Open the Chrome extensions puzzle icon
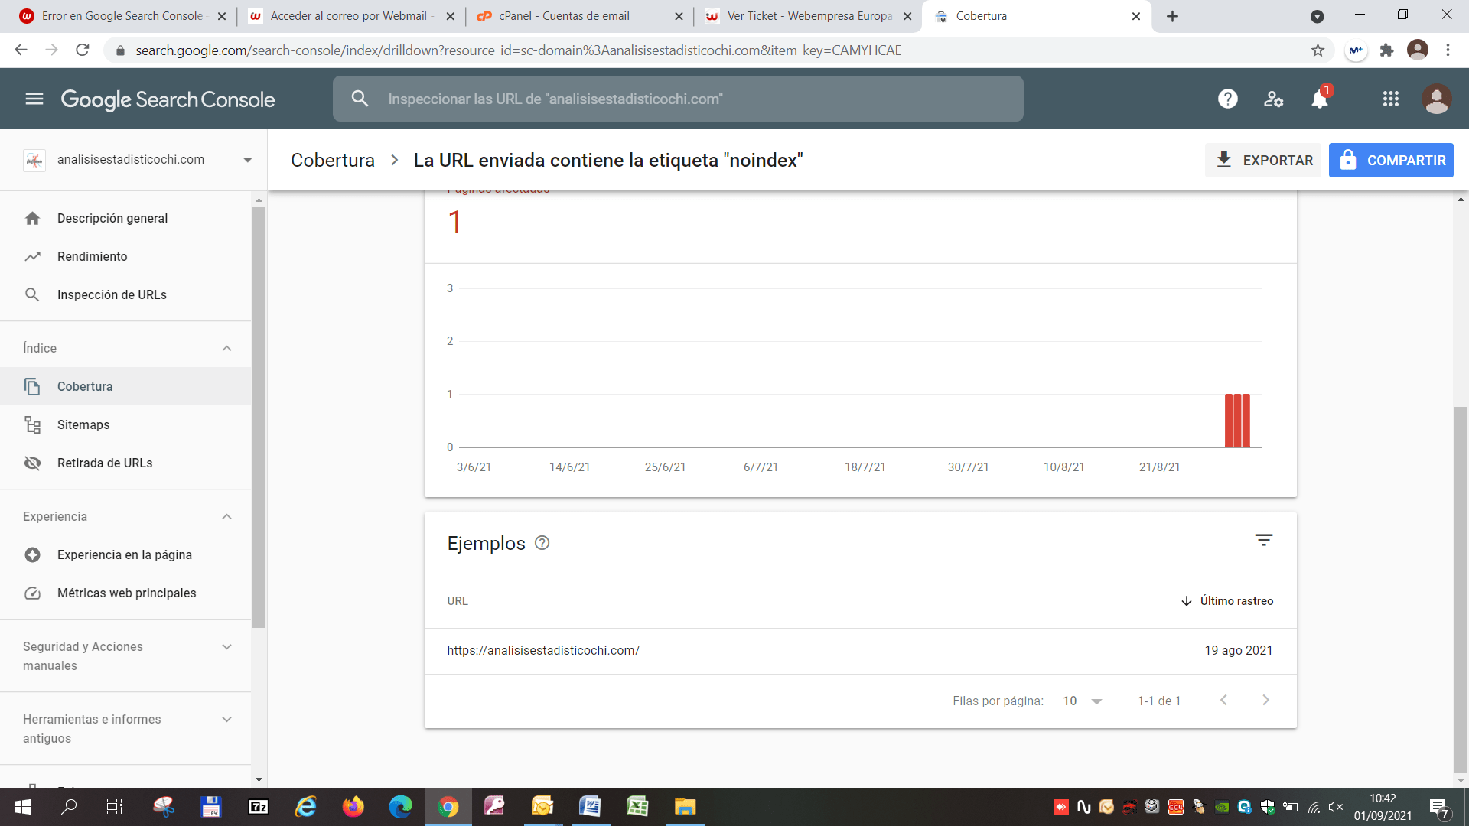Image resolution: width=1469 pixels, height=826 pixels. click(x=1386, y=50)
